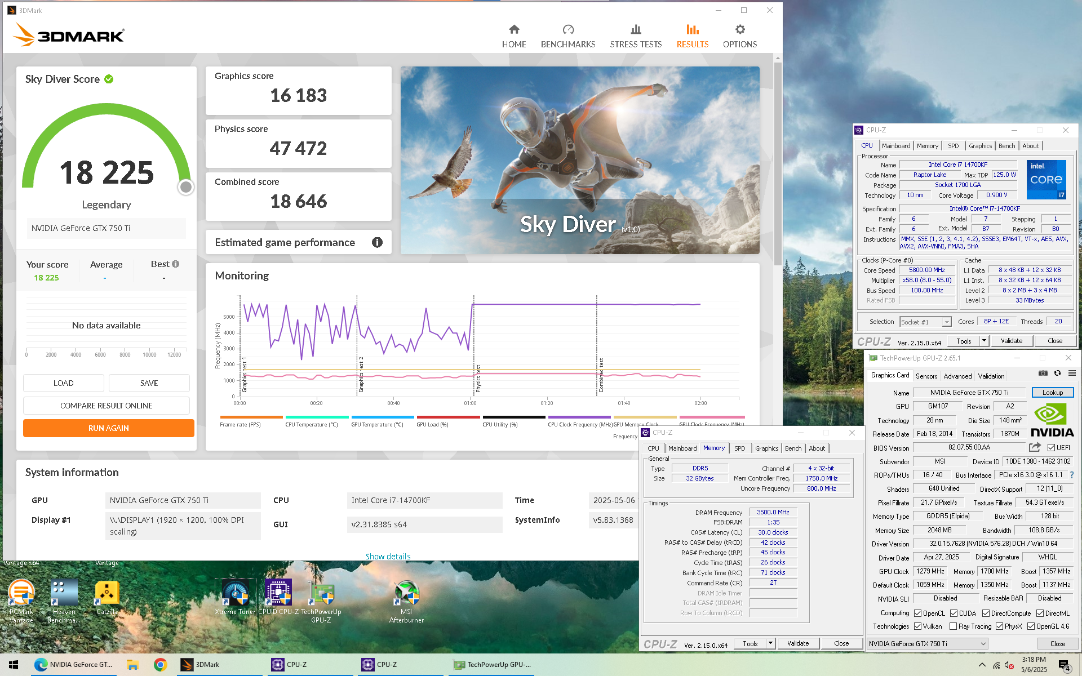Click Close button in GPU-Z window
Image resolution: width=1082 pixels, height=676 pixels.
coord(1058,643)
